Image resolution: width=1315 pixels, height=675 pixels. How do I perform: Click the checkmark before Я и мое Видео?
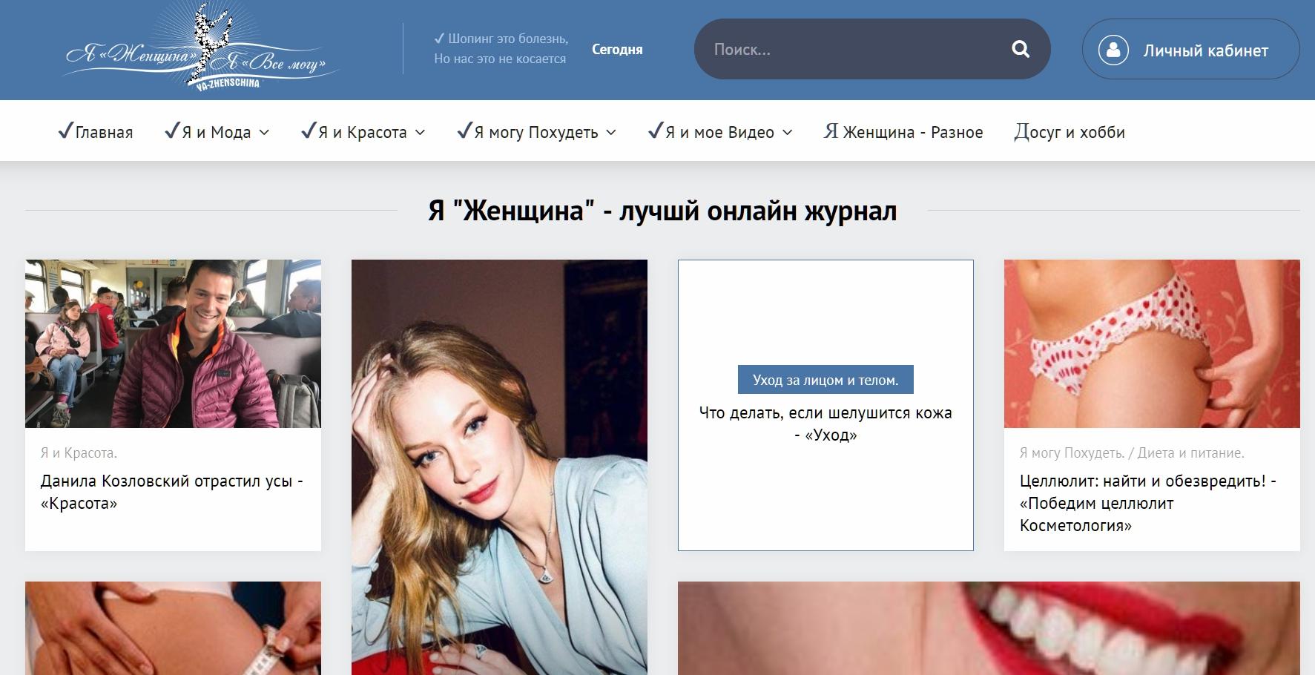coord(655,131)
